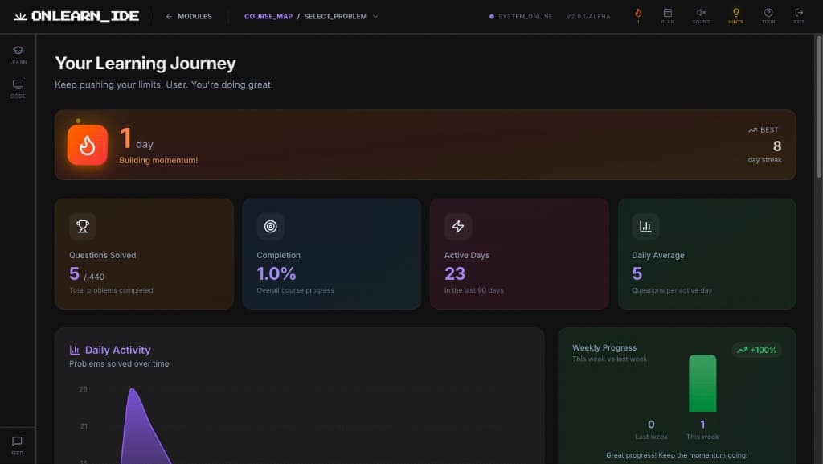Start the TOUR from the top bar
Image resolution: width=823 pixels, height=464 pixels.
coord(768,14)
